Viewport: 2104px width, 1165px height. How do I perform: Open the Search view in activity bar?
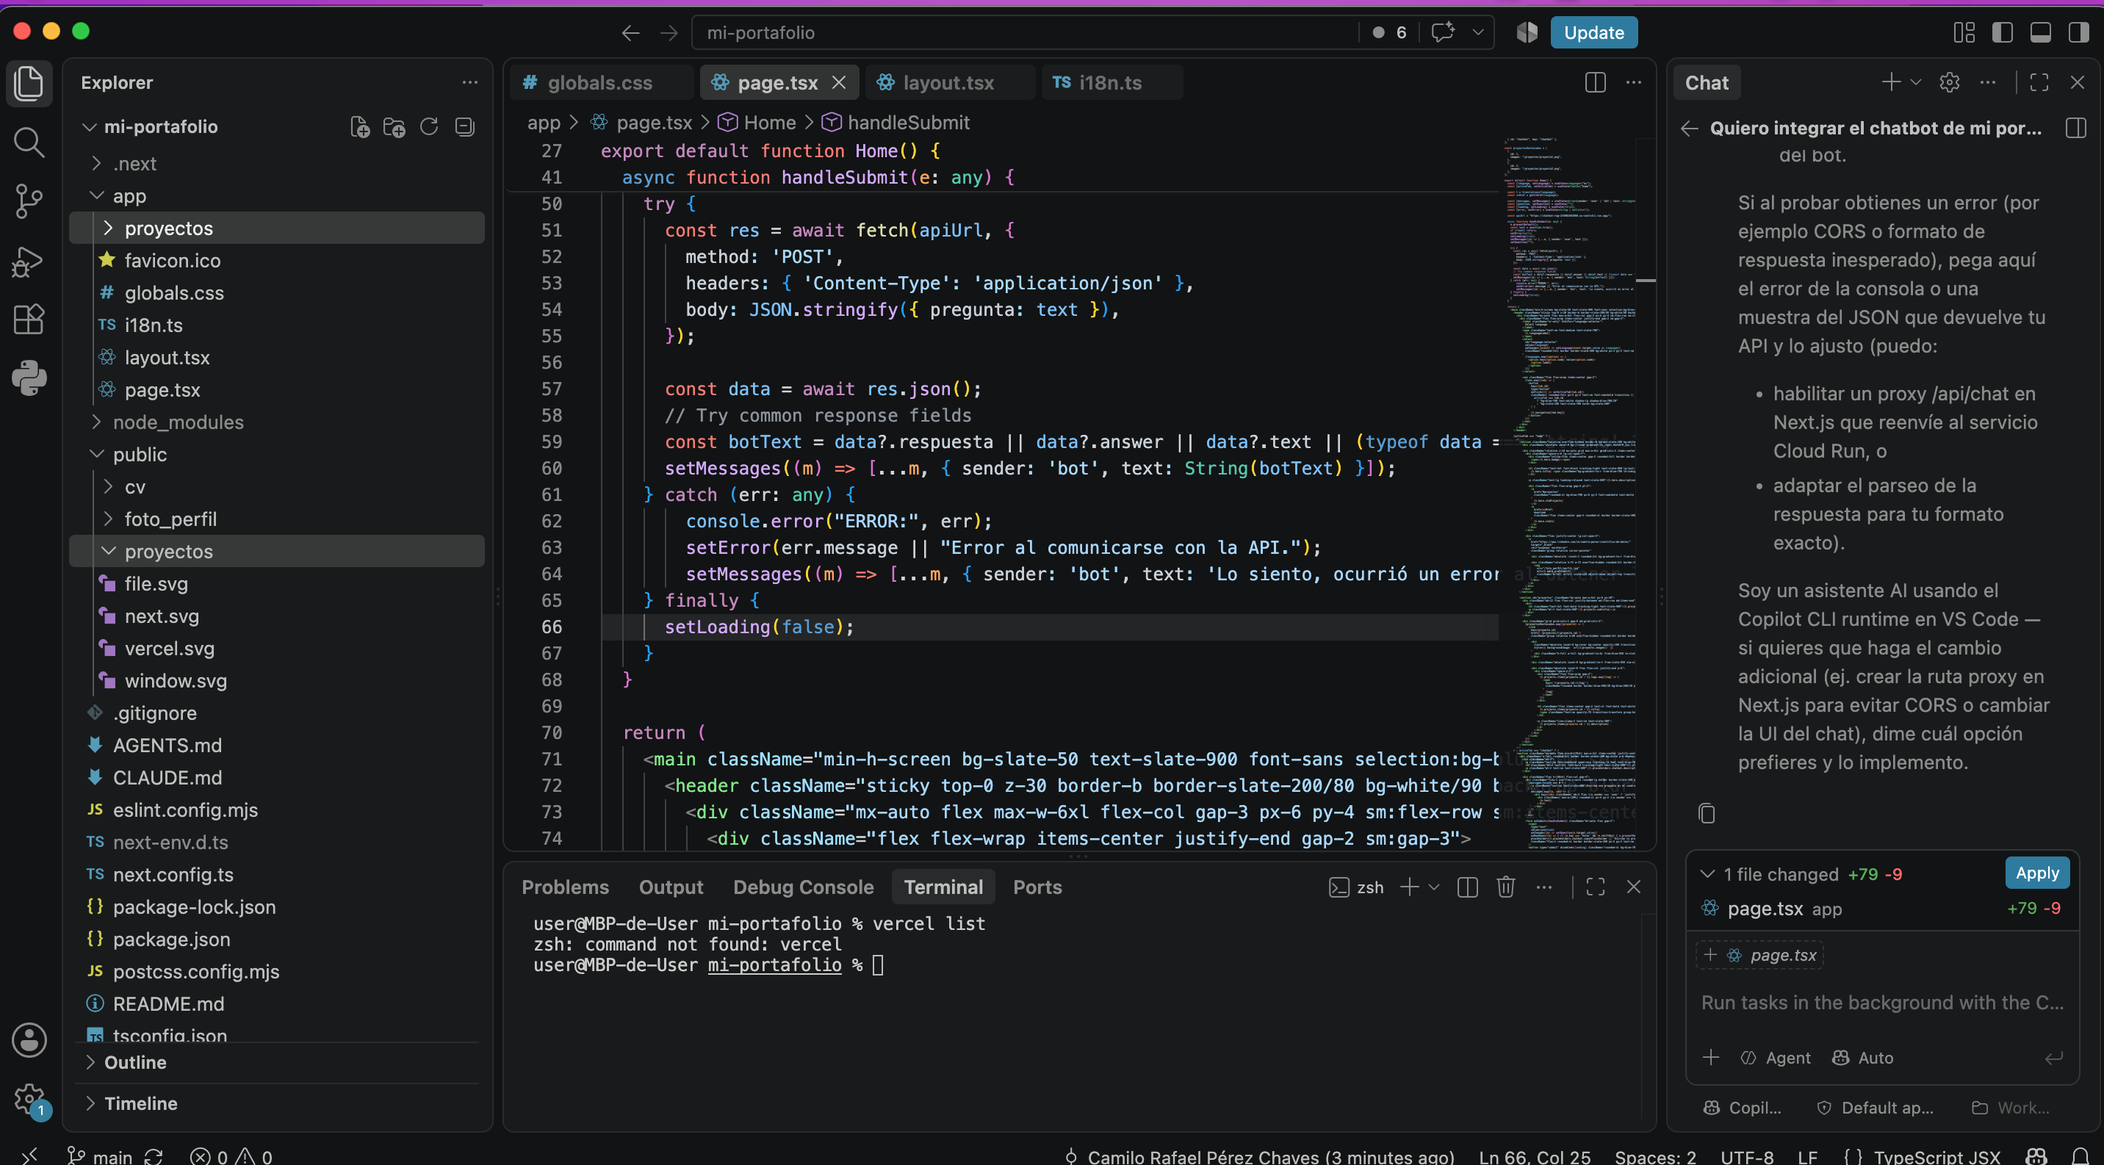point(29,142)
